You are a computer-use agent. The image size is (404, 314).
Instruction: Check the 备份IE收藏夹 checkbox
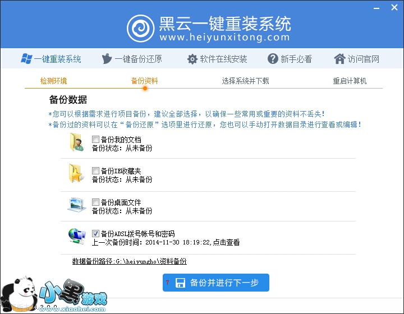coord(95,170)
